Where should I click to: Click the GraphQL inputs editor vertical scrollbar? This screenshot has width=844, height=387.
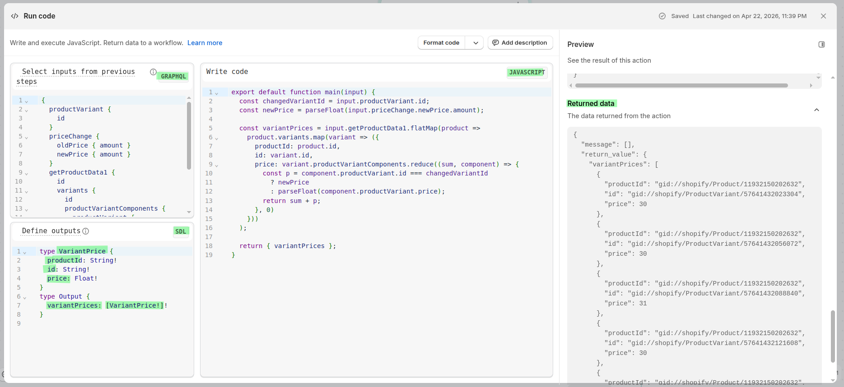click(189, 135)
